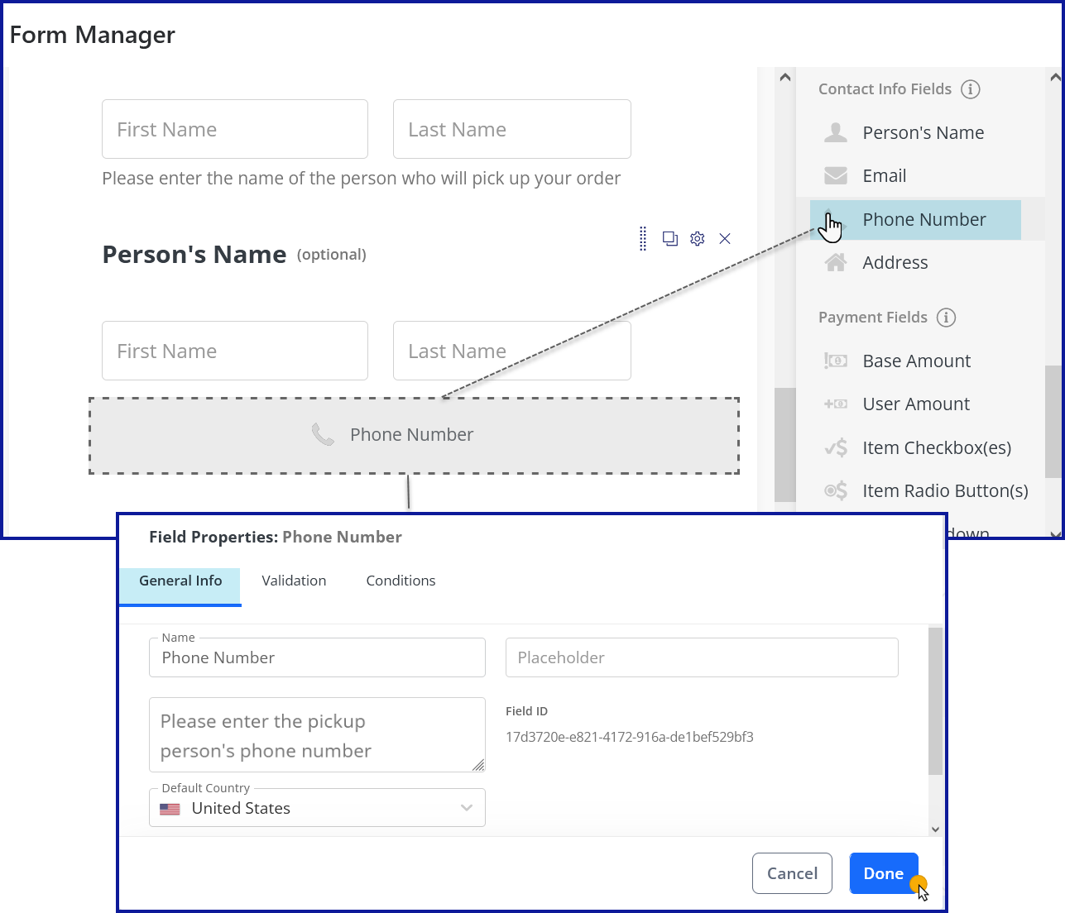The image size is (1065, 913).
Task: Click Payment Fields info icon
Action: coord(946,318)
